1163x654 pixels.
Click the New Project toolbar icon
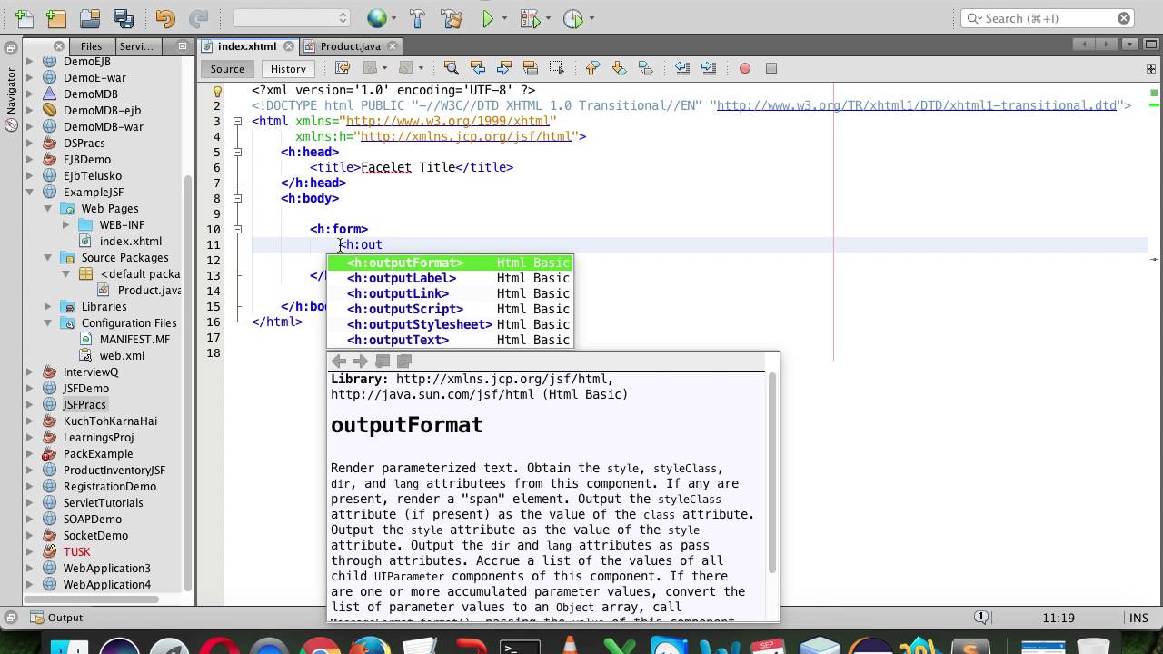[56, 18]
